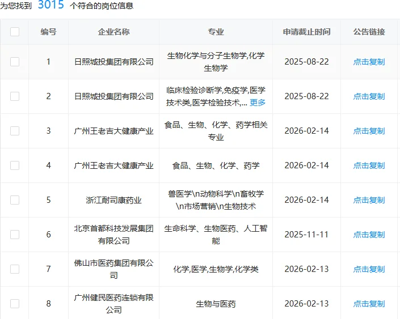Image resolution: width=400 pixels, height=319 pixels.
Task: Select 广州王老吉大健康产业 in row 4
Action: coord(114,165)
